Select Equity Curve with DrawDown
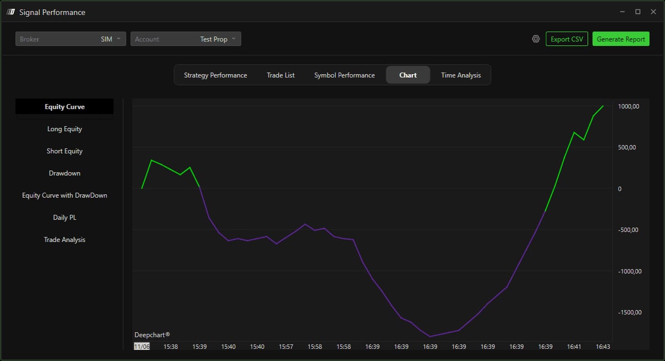The width and height of the screenshot is (665, 361). coord(65,195)
